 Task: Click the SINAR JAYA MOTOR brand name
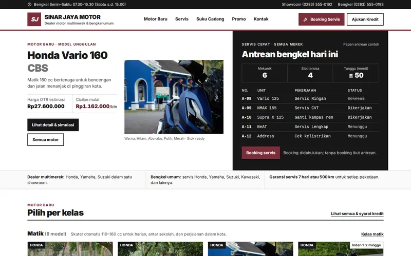tap(72, 17)
